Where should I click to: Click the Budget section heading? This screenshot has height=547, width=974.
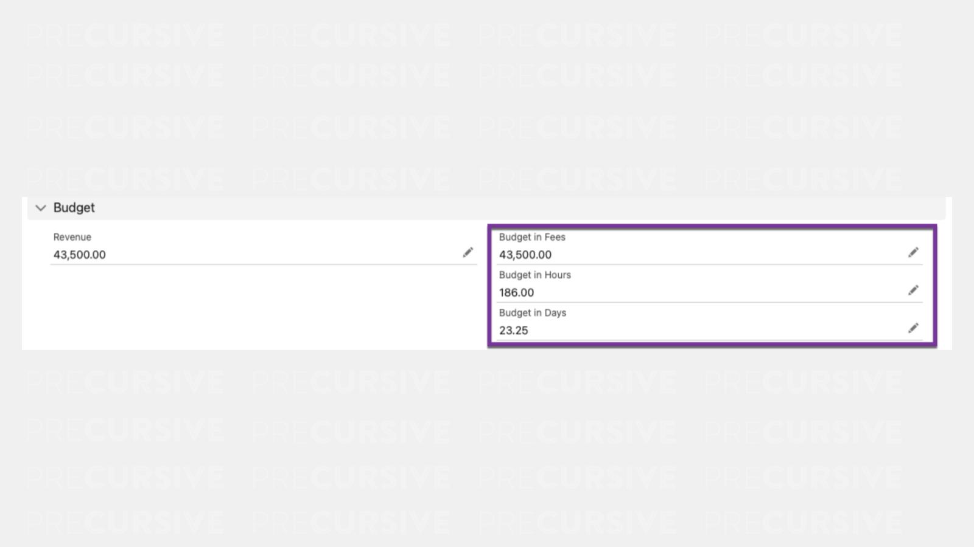point(73,208)
